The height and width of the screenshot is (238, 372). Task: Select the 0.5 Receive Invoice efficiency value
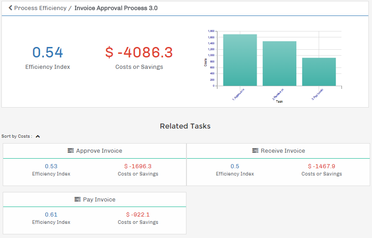click(235, 166)
